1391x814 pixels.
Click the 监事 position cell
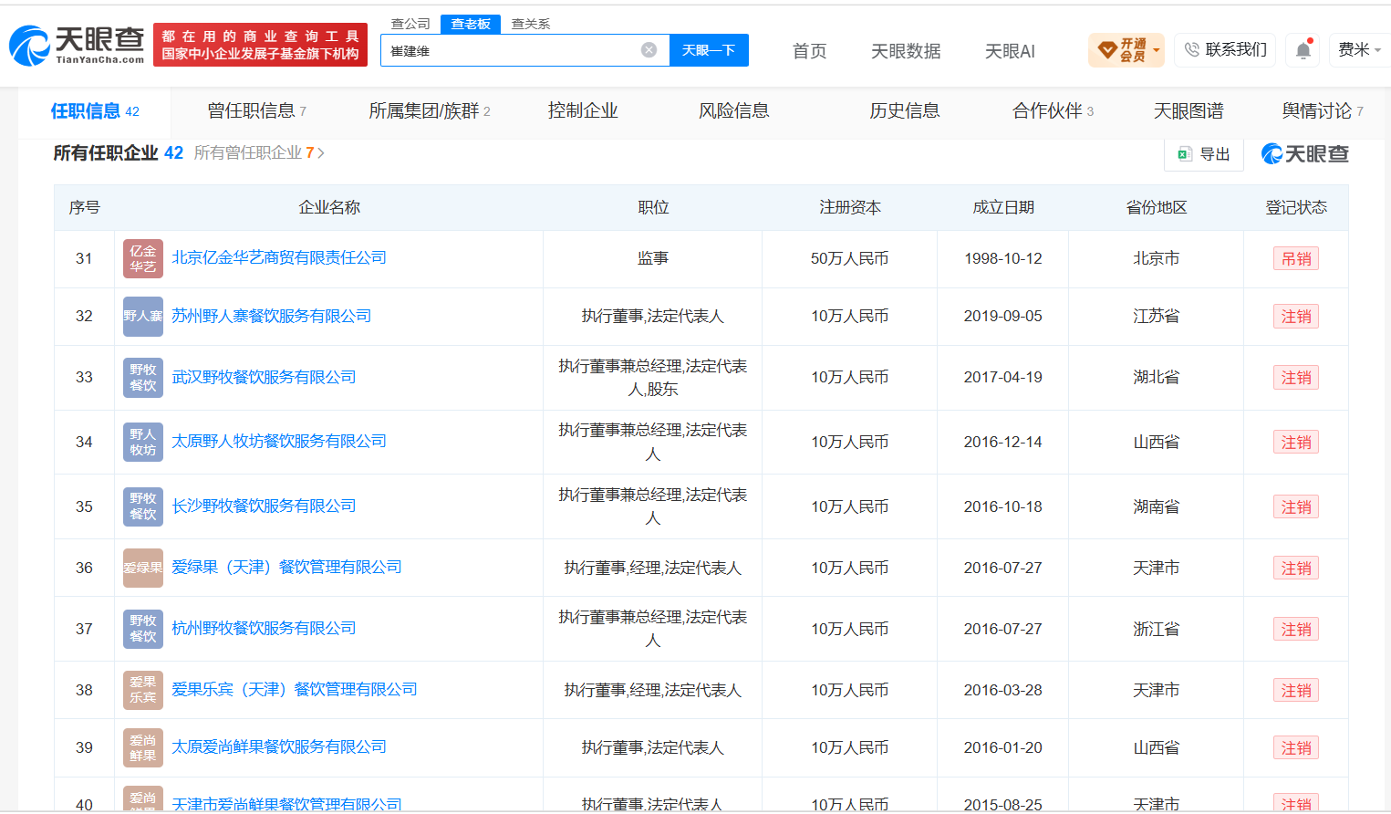tap(653, 259)
